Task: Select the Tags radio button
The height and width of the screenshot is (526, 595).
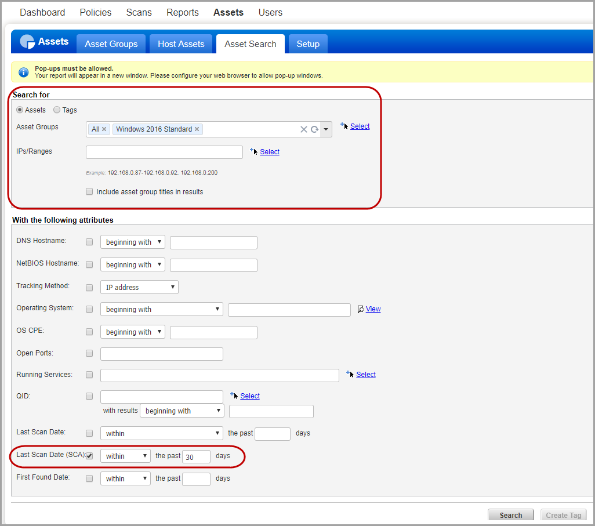Action: (x=57, y=110)
